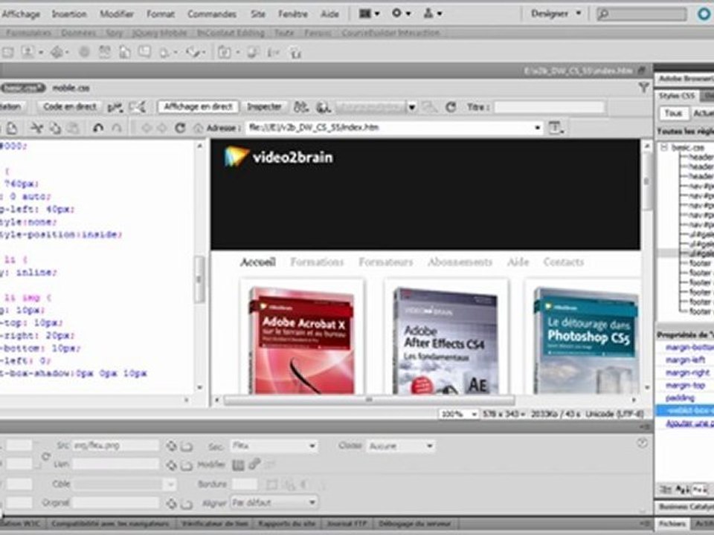Click the browser Back arrow before Adresse
Screen dimensions: 714x535
coord(147,129)
